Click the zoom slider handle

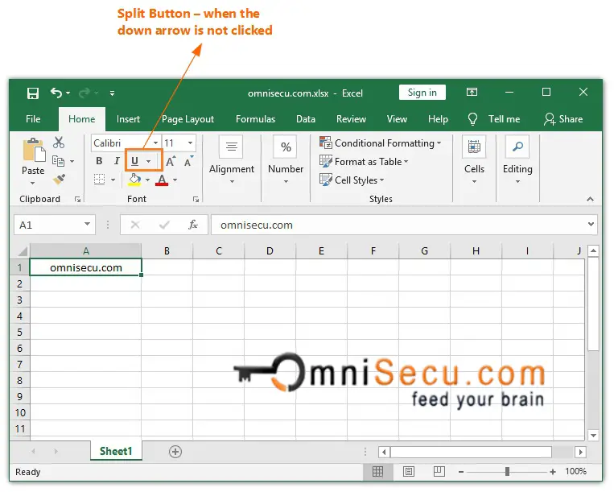[x=507, y=472]
